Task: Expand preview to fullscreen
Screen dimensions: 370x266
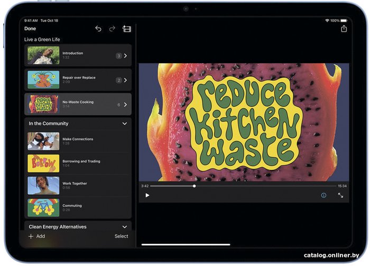Action: click(x=340, y=195)
